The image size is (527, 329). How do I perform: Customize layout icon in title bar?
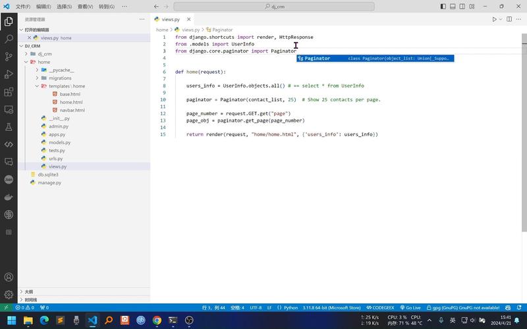point(472,7)
